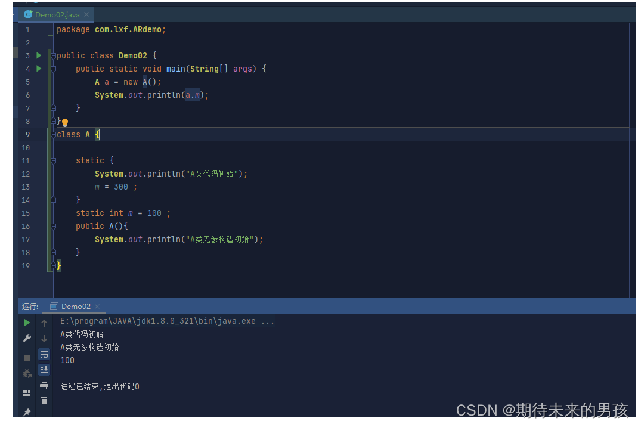
Task: Collapse the Demo02 class fold marker
Action: (53, 55)
